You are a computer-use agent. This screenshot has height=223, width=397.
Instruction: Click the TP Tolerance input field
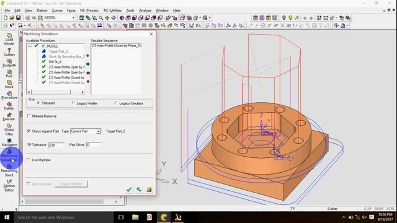tap(56, 145)
